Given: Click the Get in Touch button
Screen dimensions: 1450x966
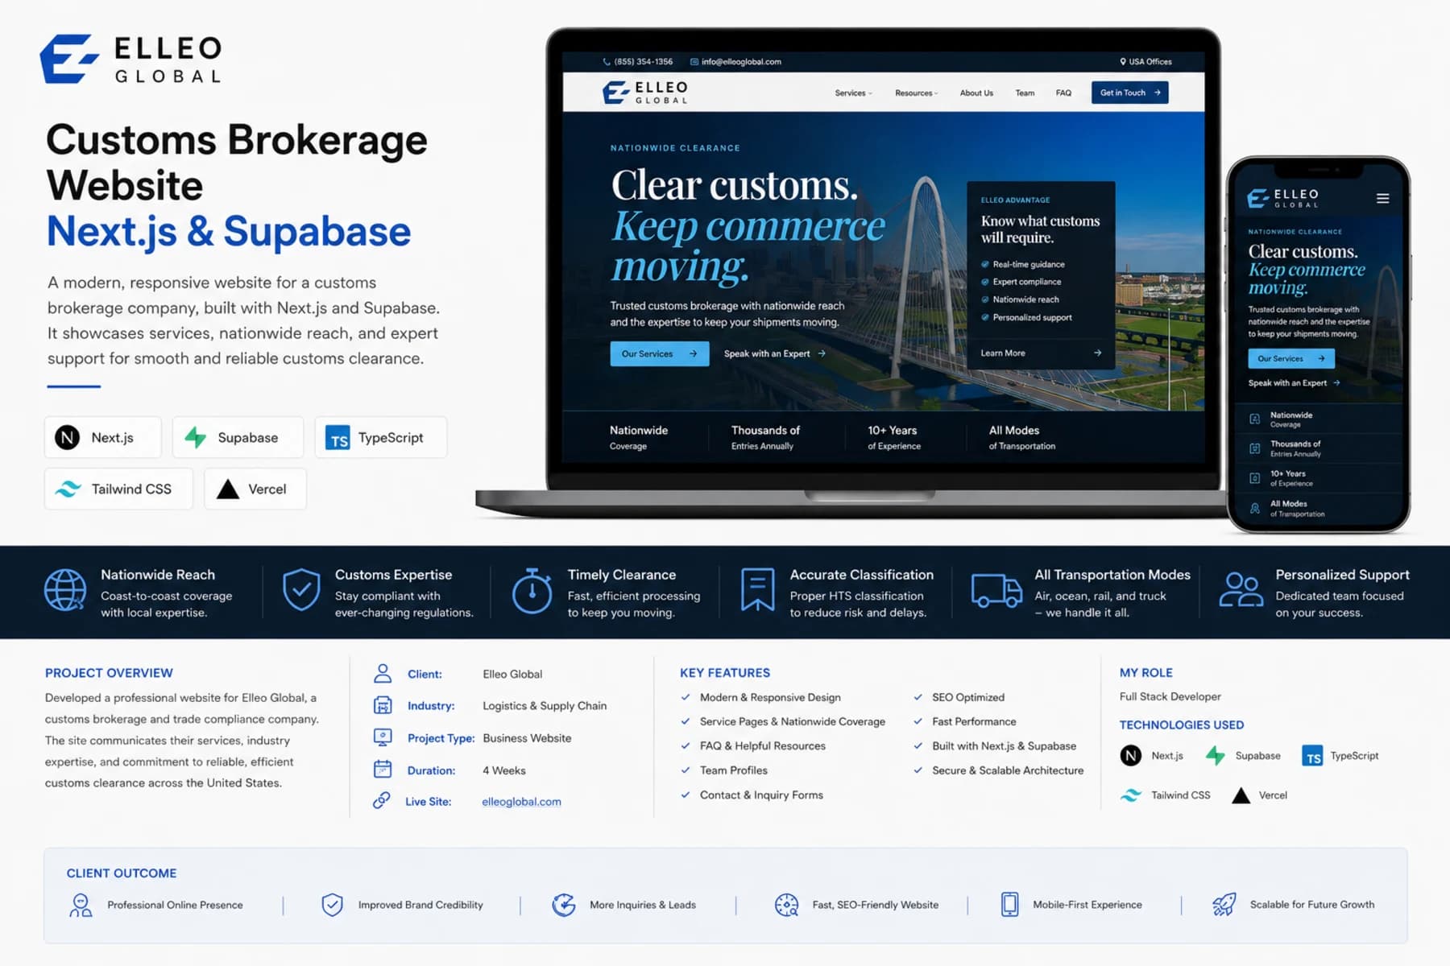Looking at the screenshot, I should 1129,93.
